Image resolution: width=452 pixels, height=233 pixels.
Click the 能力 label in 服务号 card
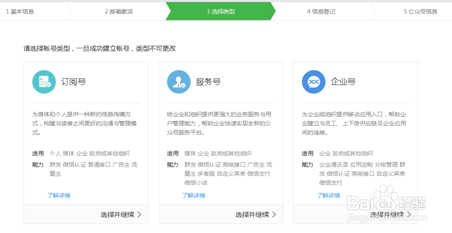173,164
